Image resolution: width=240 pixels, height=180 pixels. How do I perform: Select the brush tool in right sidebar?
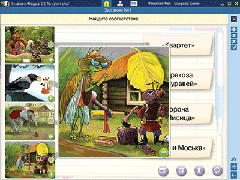234,47
